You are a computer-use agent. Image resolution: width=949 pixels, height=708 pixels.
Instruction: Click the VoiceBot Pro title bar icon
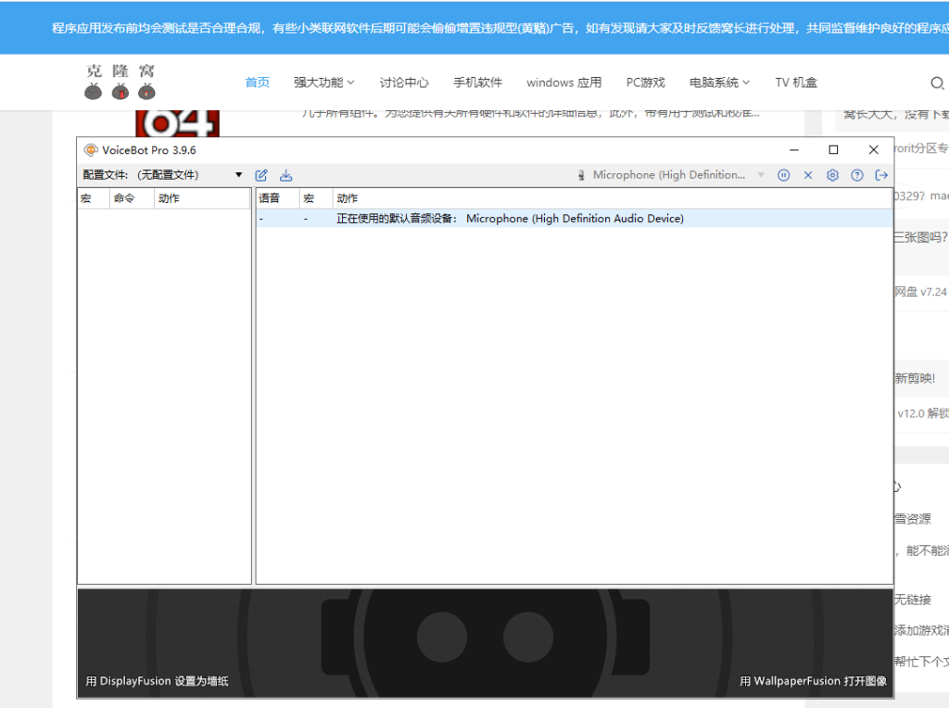tap(91, 150)
